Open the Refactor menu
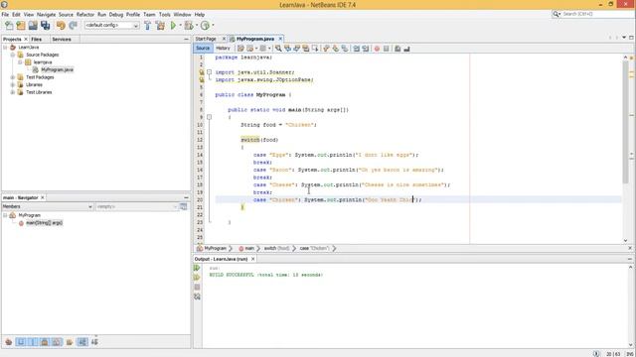Image resolution: width=636 pixels, height=357 pixels. [x=85, y=14]
